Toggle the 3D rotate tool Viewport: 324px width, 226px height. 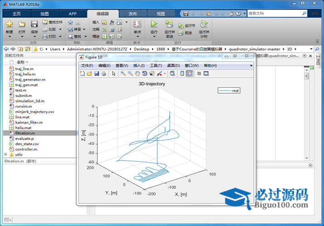coord(145,74)
